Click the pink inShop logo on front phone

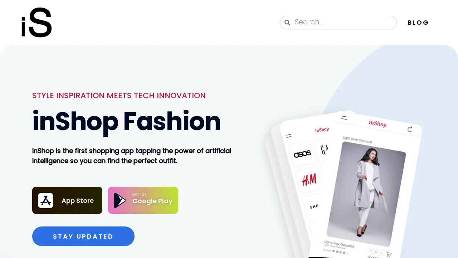(378, 123)
